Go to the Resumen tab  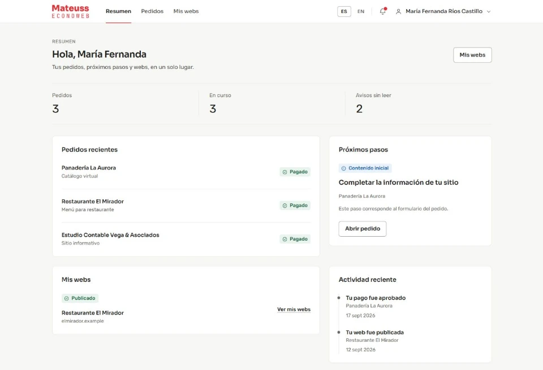coord(118,11)
